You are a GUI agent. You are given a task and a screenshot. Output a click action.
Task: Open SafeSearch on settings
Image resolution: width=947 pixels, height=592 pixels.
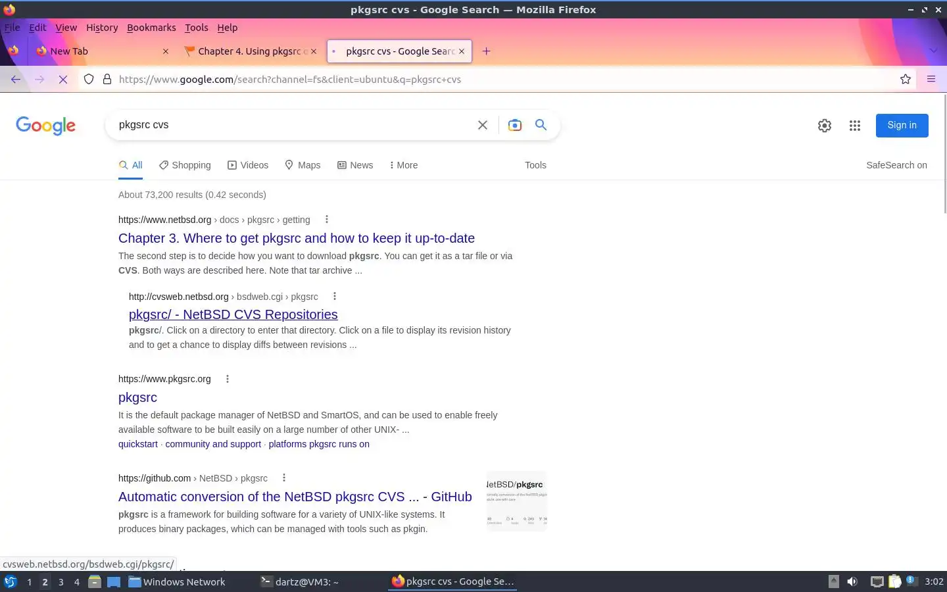pyautogui.click(x=896, y=165)
